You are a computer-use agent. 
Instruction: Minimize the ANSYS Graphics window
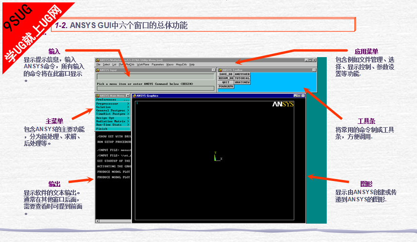295,96
